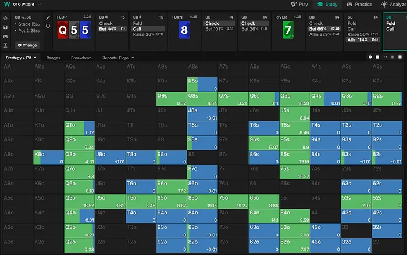Click the info circle icon below the pencil
The width and height of the screenshot is (407, 255).
[x=48, y=27]
